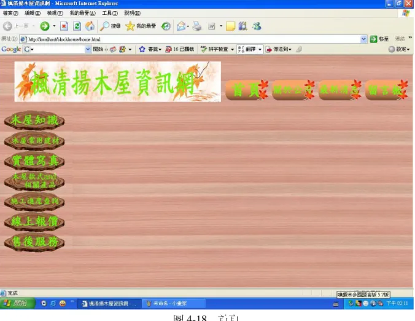The height and width of the screenshot is (321, 415).
Task: Click 首頁 leaf navigation button
Action: click(247, 90)
